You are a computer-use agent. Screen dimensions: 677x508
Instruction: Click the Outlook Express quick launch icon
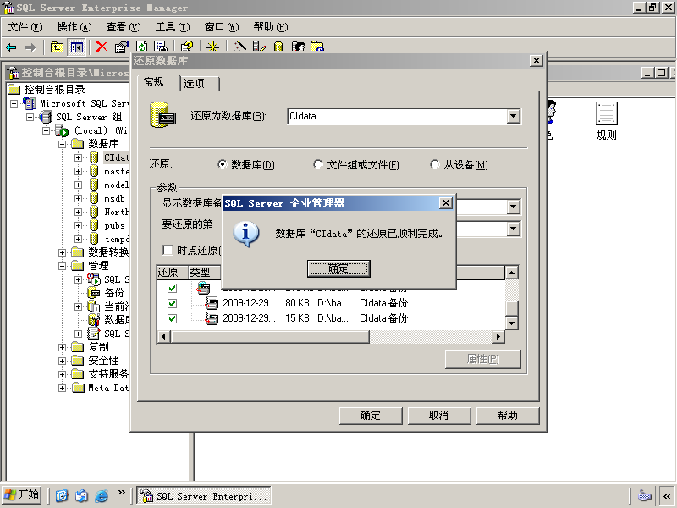[81, 495]
